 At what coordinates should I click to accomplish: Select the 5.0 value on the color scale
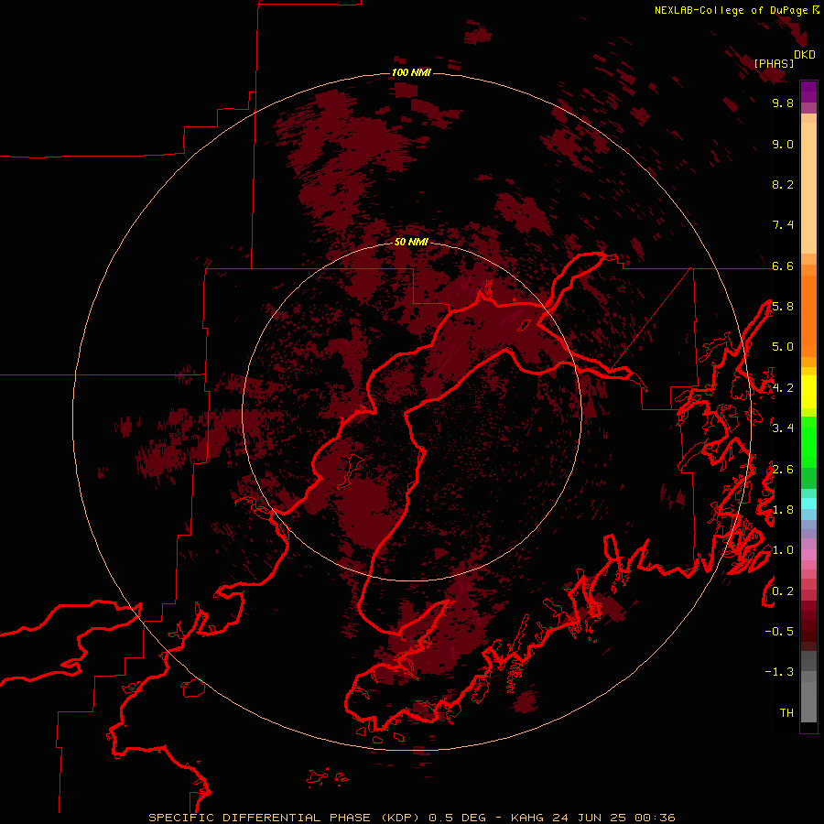[783, 347]
